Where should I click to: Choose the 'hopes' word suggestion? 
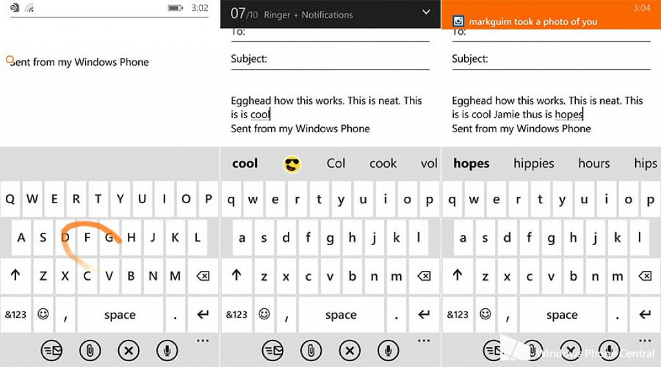471,163
